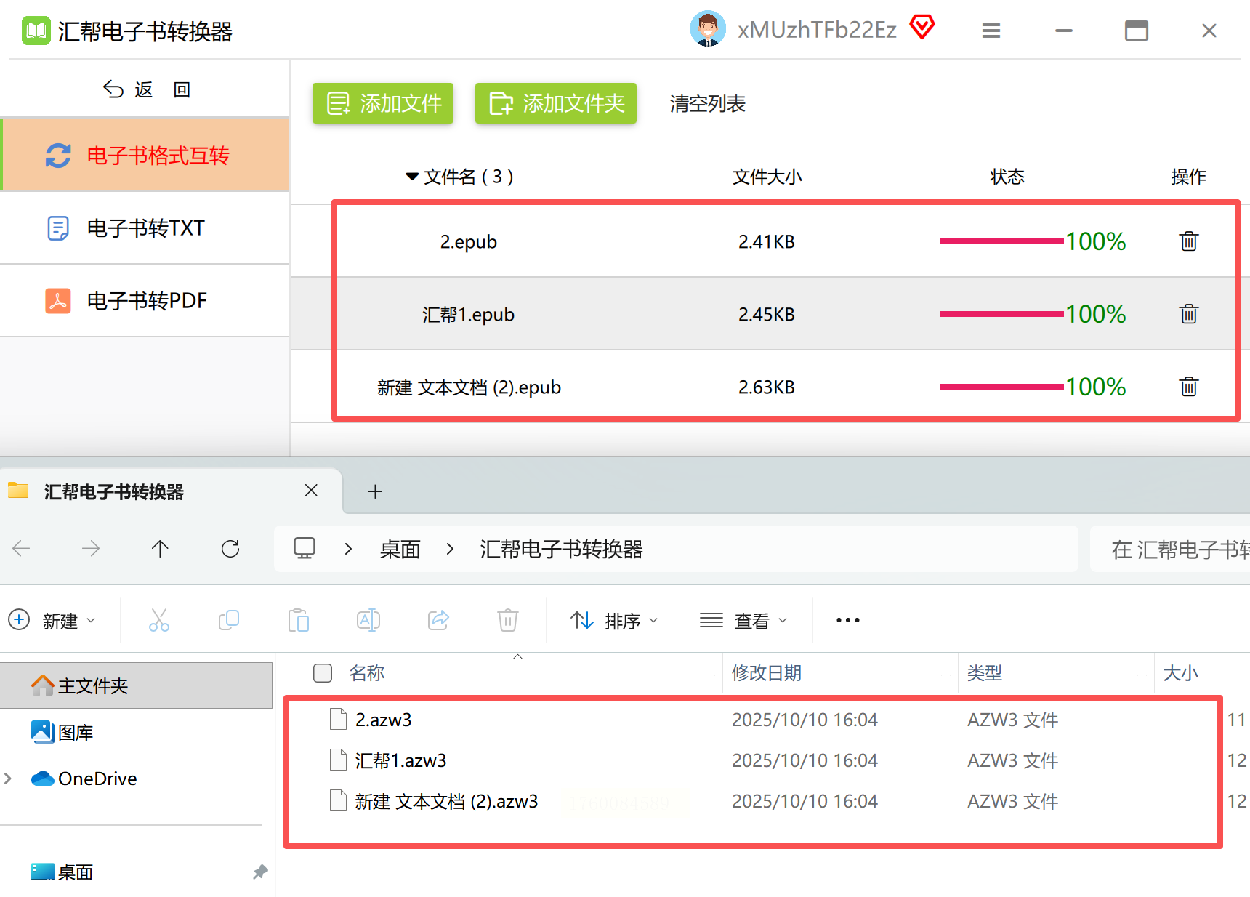This screenshot has width=1250, height=897.
Task: Click trash icon for 新建 文本文档 (2).epub
Action: pyautogui.click(x=1188, y=387)
